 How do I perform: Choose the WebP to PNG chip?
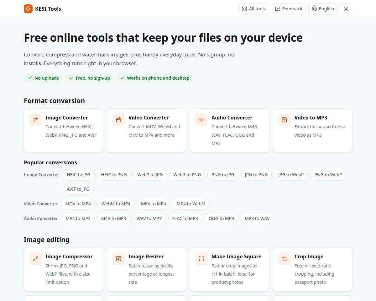click(187, 175)
